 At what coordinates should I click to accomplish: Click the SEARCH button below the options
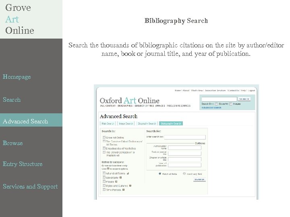199,179
